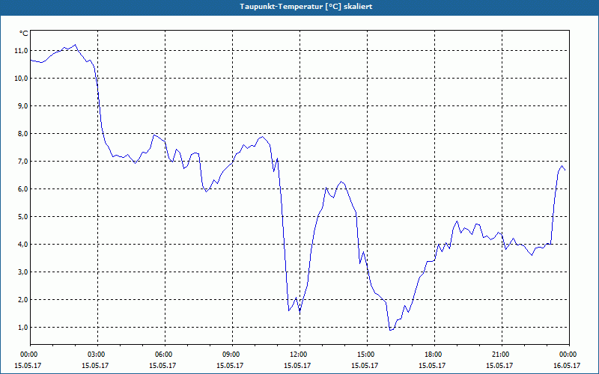Click the 4,0 y-axis label
Screen dimensions: 599x374
coord(22,245)
